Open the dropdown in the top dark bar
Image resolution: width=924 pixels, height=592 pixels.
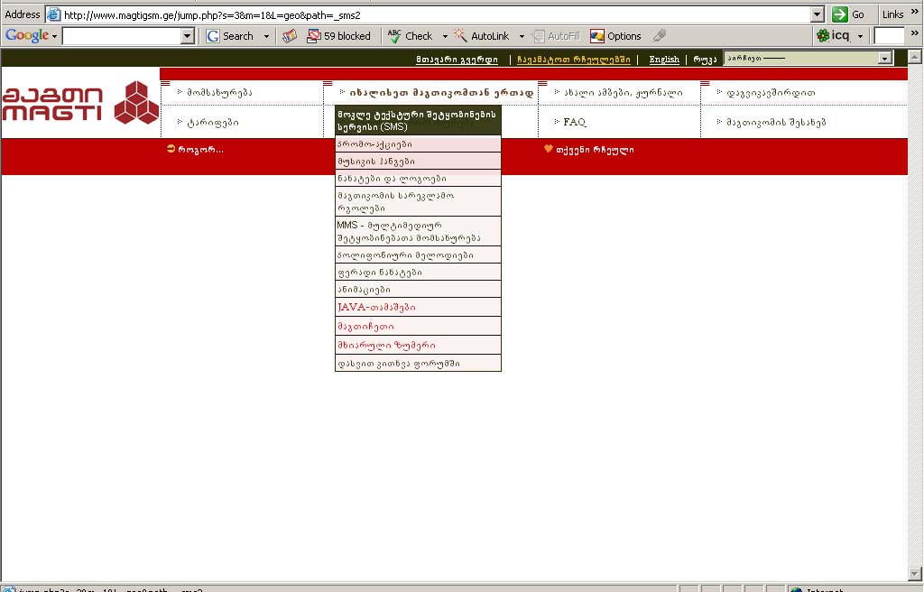tap(885, 58)
